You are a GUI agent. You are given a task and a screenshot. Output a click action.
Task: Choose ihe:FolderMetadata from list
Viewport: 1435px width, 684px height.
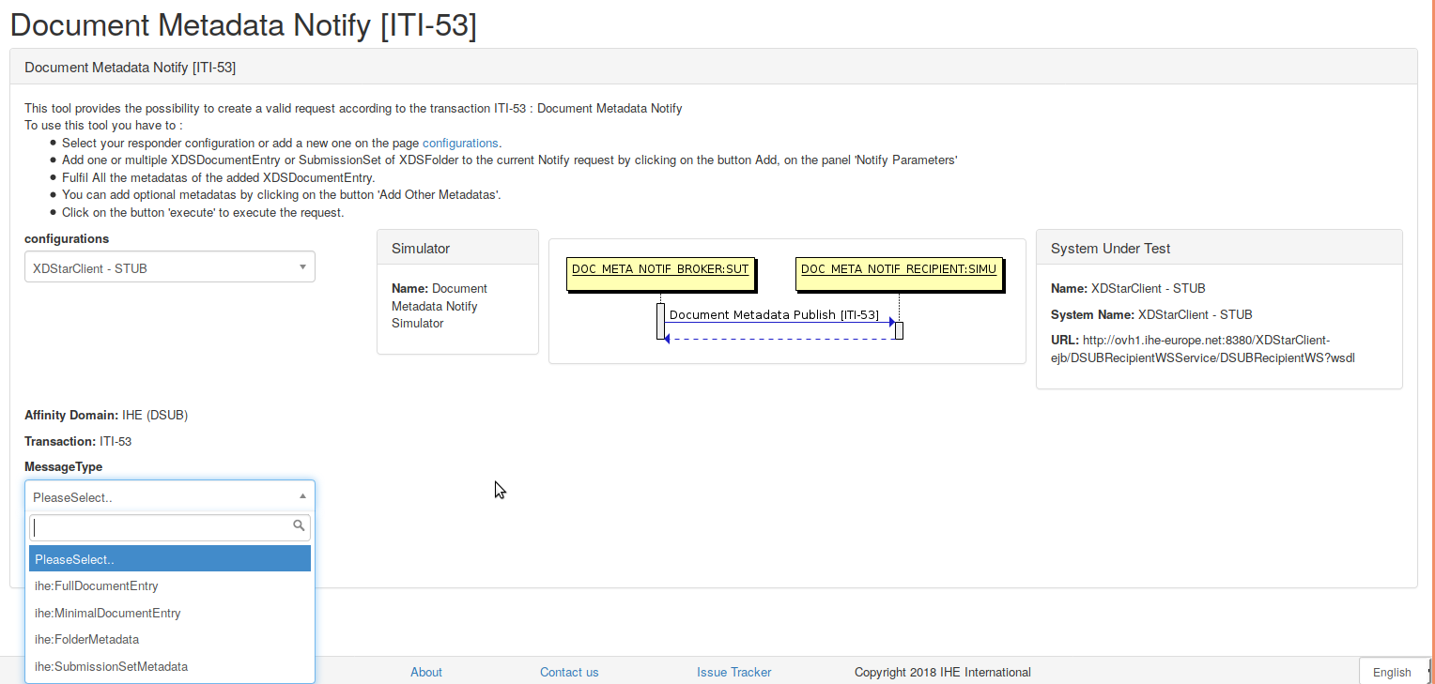[87, 639]
